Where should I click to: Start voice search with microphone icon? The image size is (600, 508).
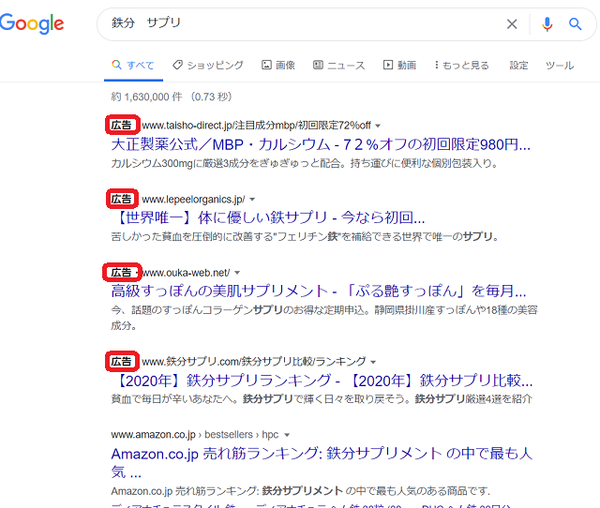[547, 24]
